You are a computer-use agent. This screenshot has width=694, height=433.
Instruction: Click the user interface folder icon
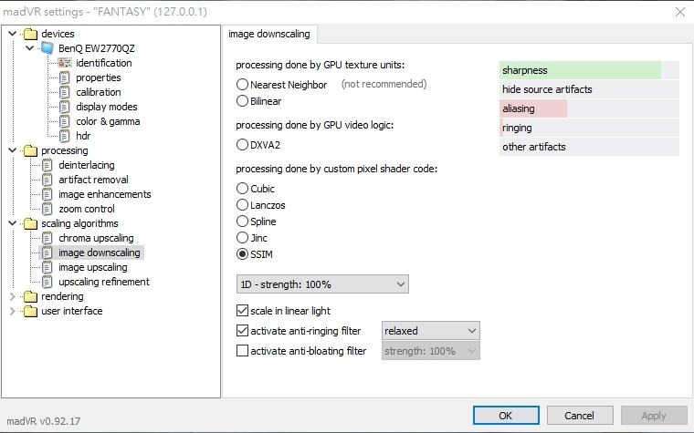[30, 311]
